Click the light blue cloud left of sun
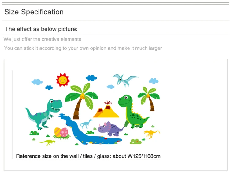Image resolution: width=230 pixels, height=172 pixels. point(37,82)
